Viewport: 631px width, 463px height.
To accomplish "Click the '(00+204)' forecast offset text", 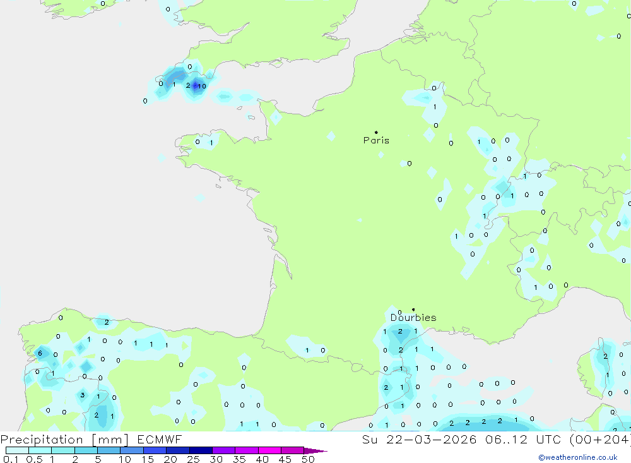I will coord(600,440).
